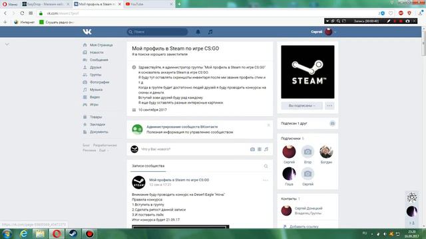426x239 pixels.
Task: Switch to the EasyDrop browser tab
Action: point(45,4)
